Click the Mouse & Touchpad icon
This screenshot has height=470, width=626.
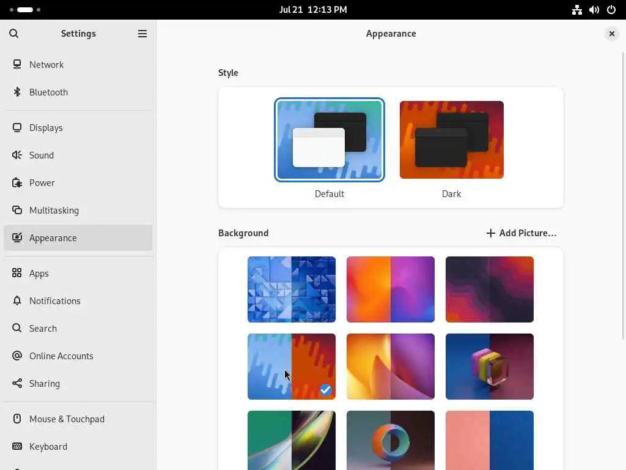(x=17, y=419)
